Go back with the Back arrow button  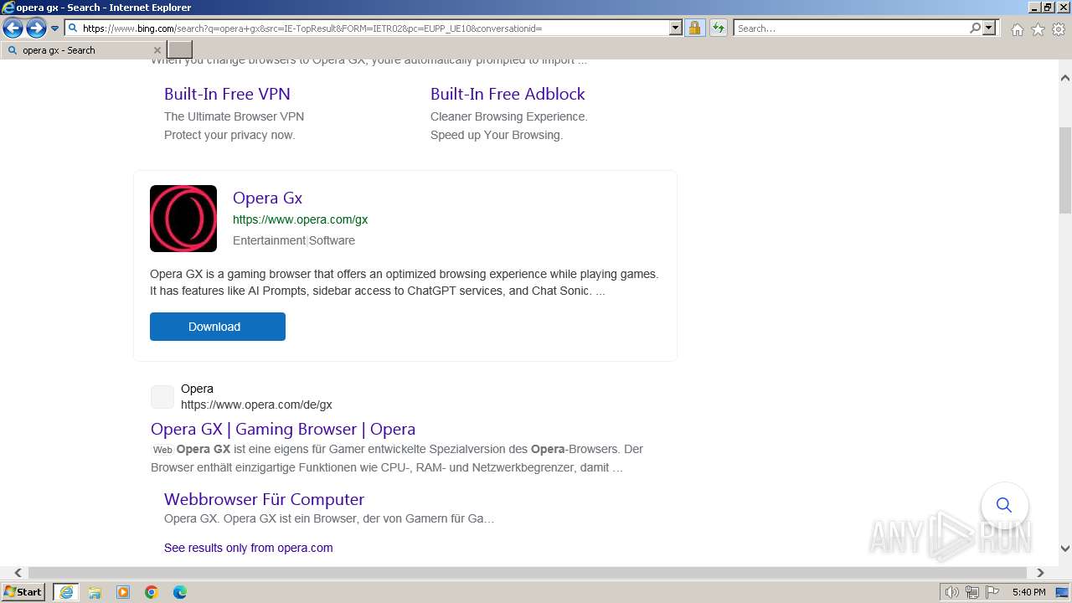tap(13, 28)
